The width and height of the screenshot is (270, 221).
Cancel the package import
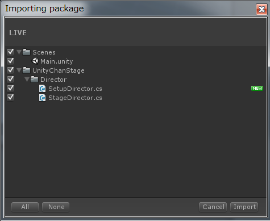point(213,207)
